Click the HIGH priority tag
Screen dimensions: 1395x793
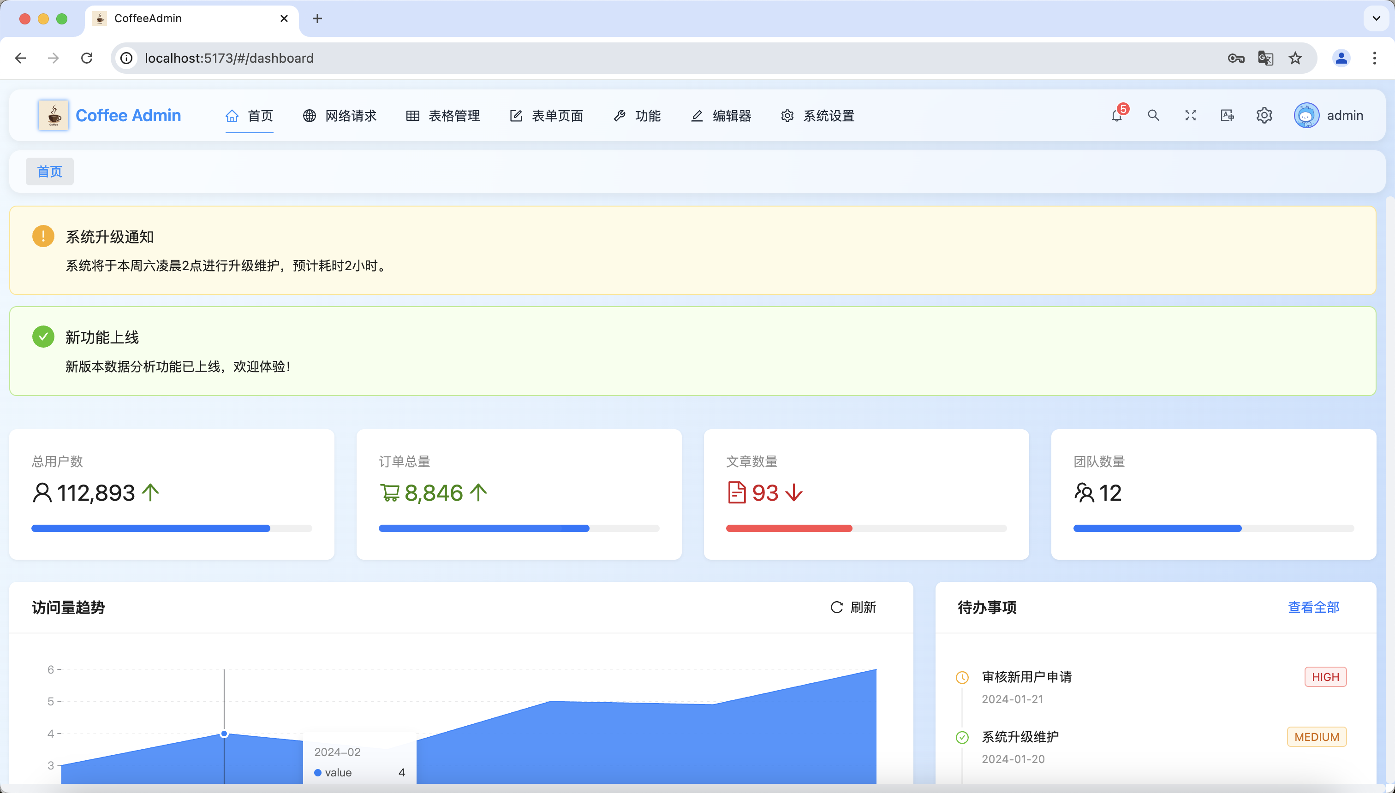tap(1325, 677)
